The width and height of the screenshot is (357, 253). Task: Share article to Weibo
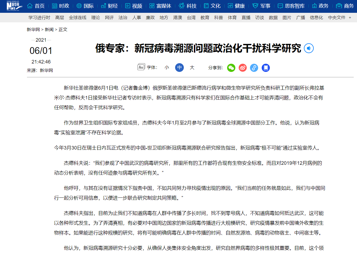tap(243, 68)
